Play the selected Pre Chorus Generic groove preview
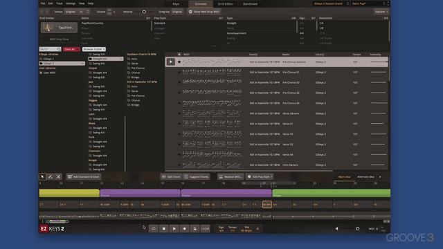This screenshot has height=249, width=443. [x=171, y=62]
